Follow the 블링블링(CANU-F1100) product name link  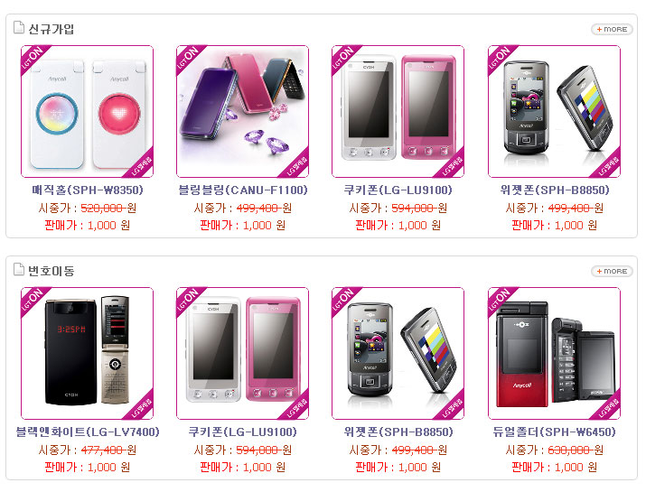click(x=243, y=190)
